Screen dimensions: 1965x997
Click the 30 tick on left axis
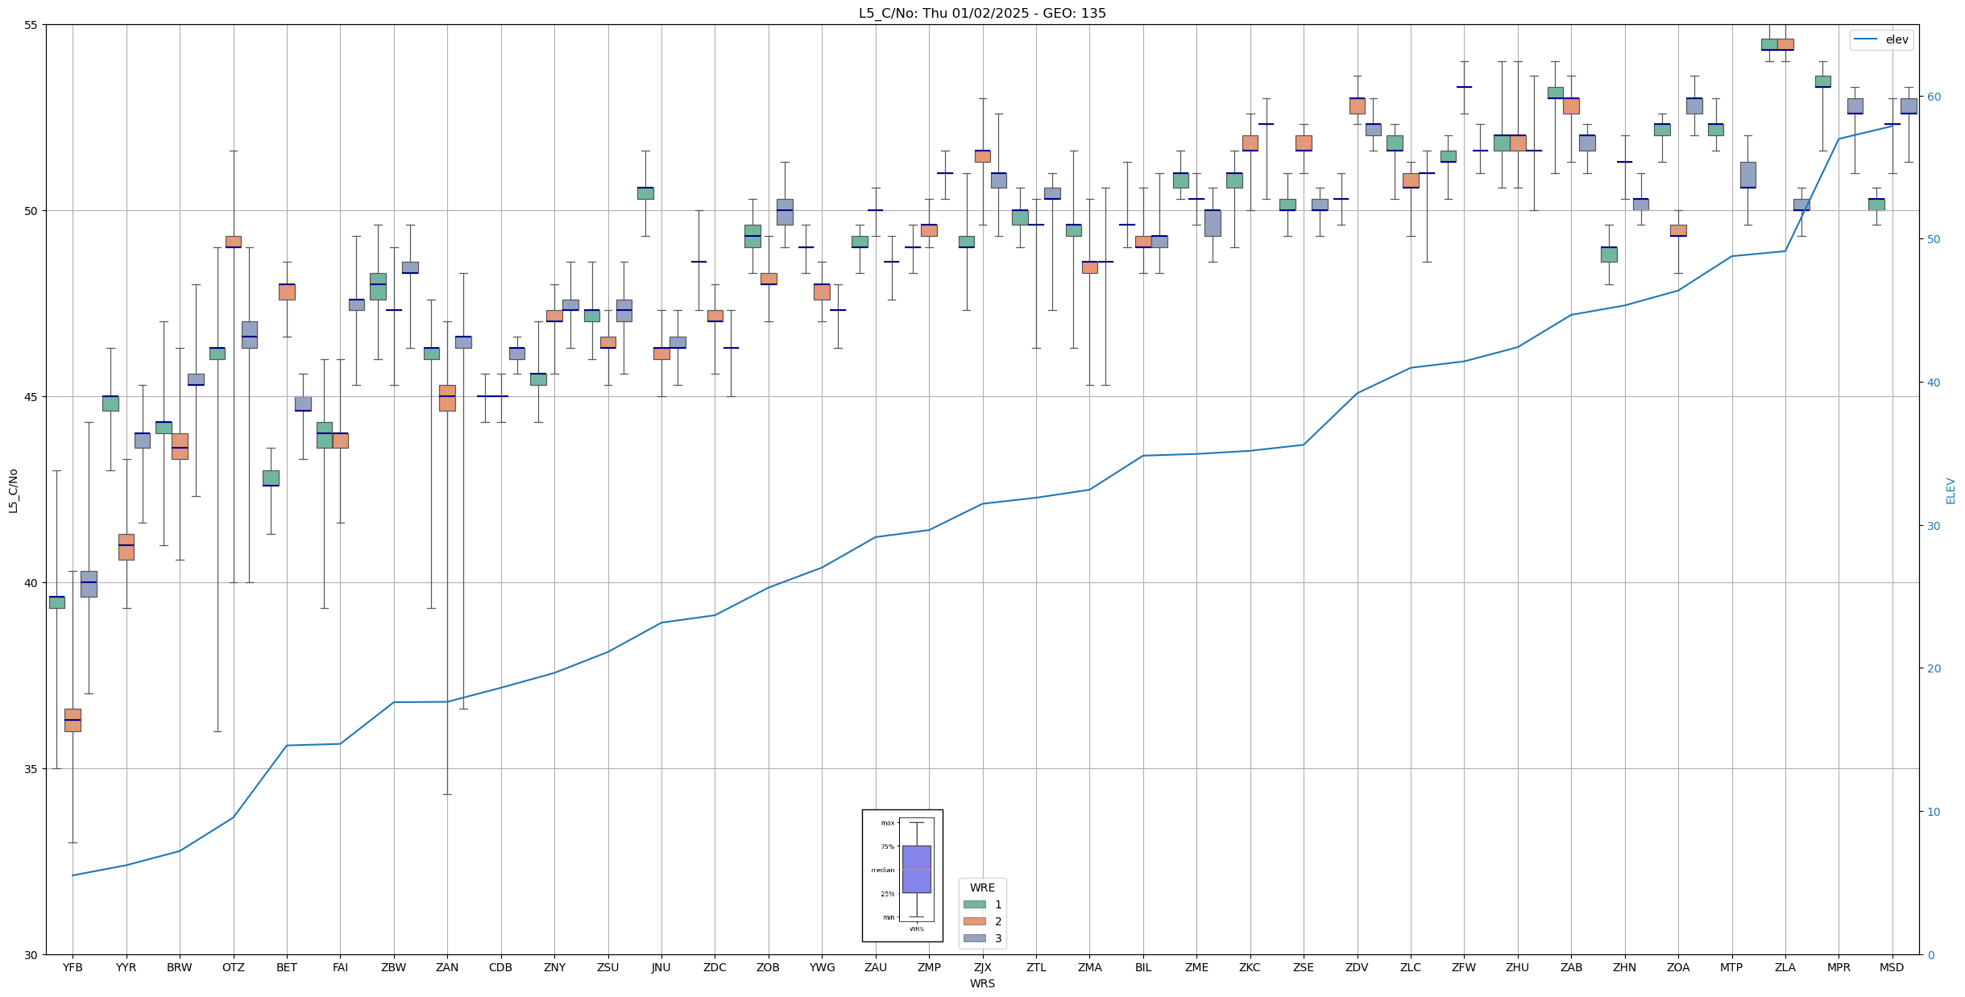pyautogui.click(x=31, y=955)
